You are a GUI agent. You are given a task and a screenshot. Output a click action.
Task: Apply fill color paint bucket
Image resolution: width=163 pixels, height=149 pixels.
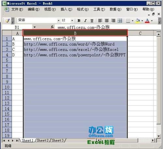click(x=138, y=21)
